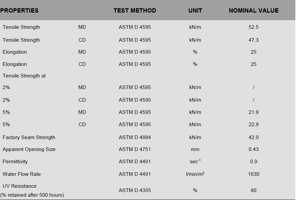This screenshot has width=296, height=200.
Task: Select the ASTM D 4751 test method
Action: tap(135, 149)
